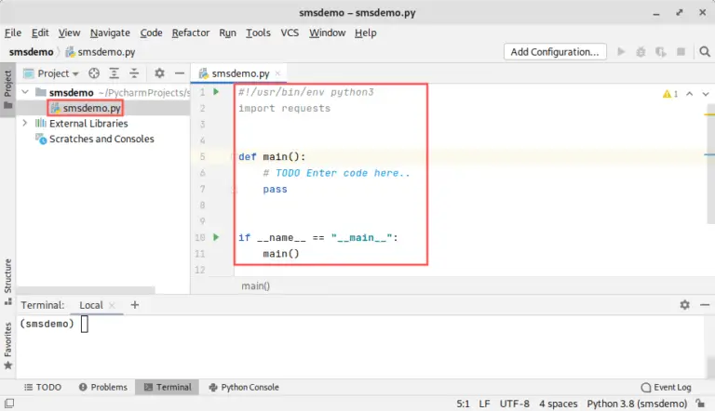Viewport: 715px width, 411px height.
Task: Open Terminal panel gear settings
Action: pos(684,305)
